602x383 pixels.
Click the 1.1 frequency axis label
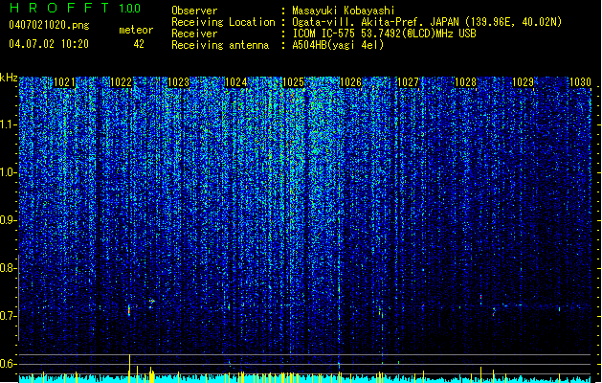pyautogui.click(x=9, y=124)
